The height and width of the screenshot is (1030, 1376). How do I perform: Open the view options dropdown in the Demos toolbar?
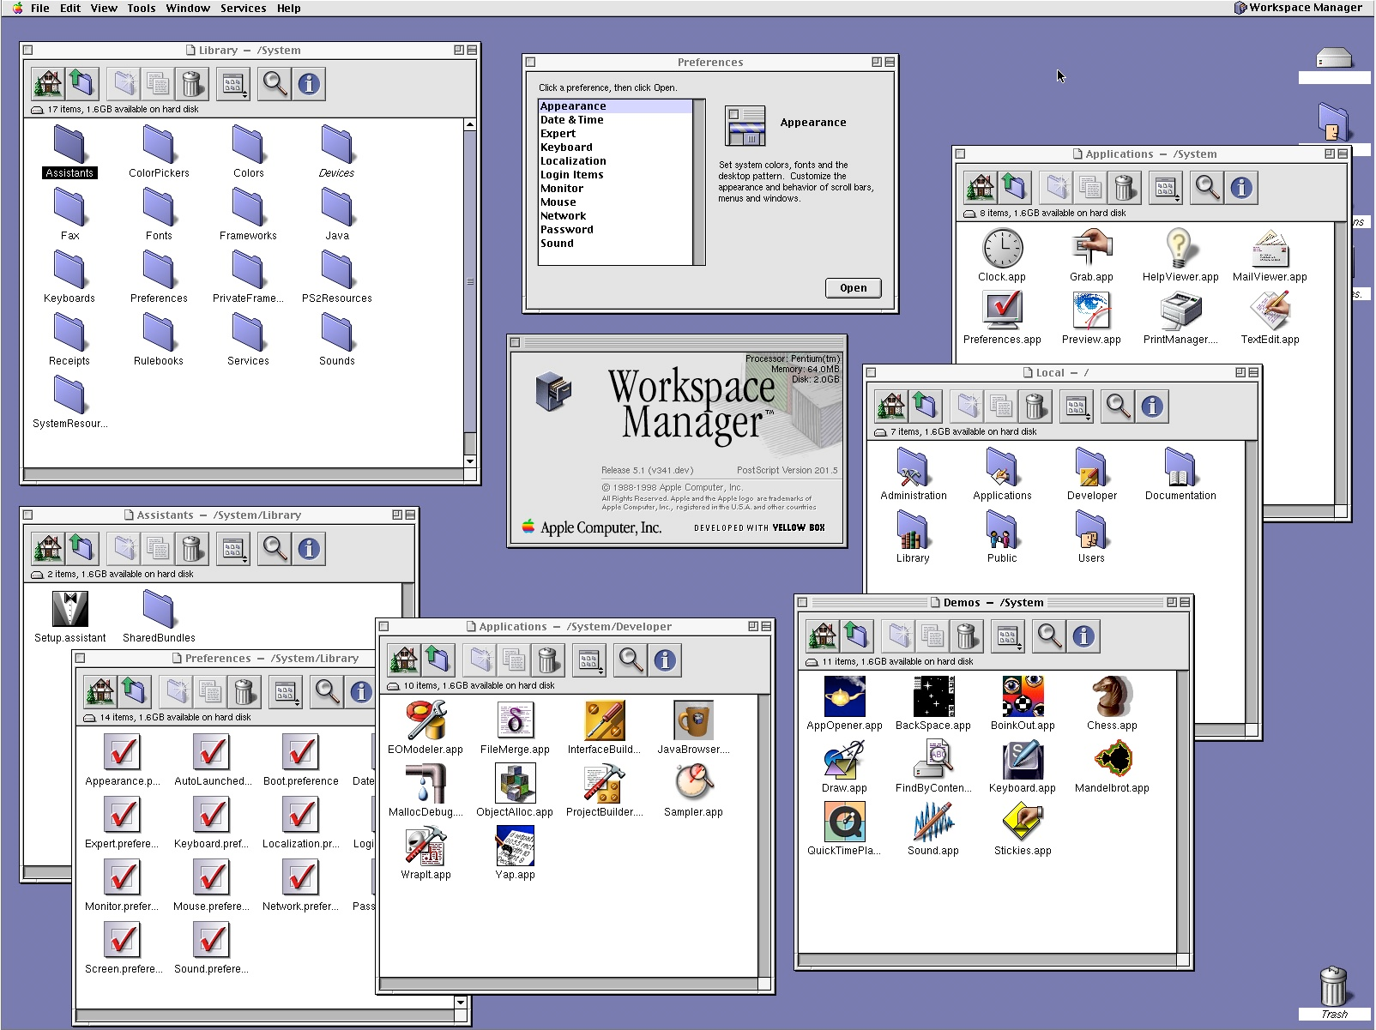click(1007, 635)
